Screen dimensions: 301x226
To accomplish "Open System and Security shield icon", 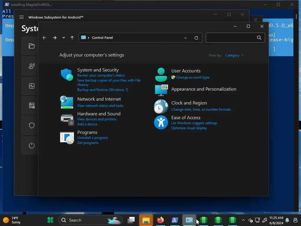I will pyautogui.click(x=67, y=74).
